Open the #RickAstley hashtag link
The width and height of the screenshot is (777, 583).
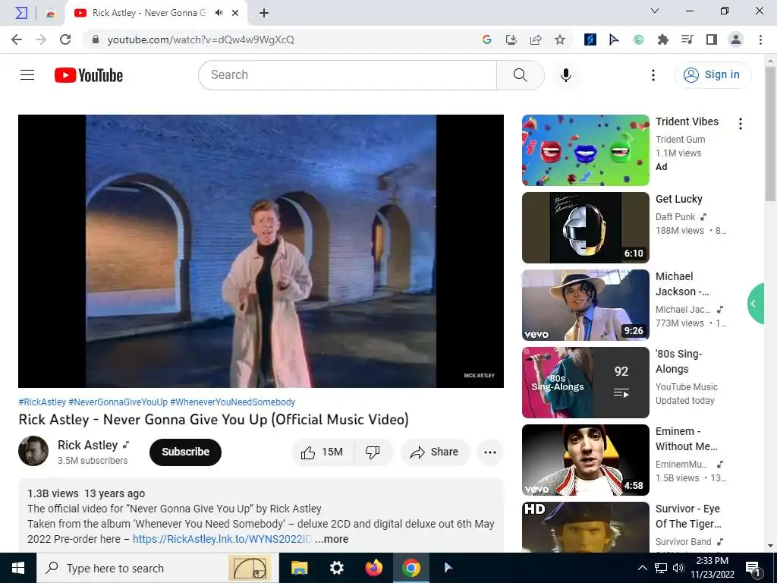click(42, 402)
